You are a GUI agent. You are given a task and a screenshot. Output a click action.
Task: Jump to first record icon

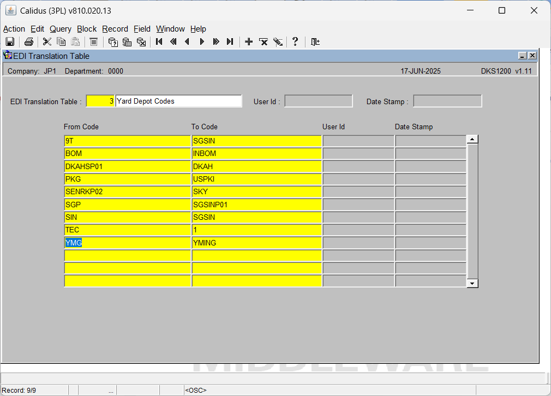pyautogui.click(x=159, y=42)
